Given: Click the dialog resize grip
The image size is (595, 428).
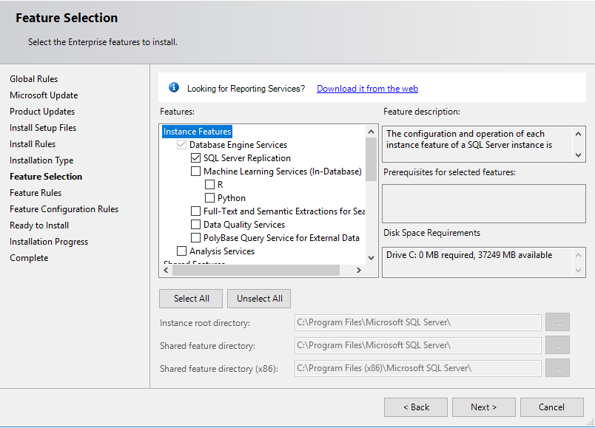Looking at the screenshot, I should [591, 422].
